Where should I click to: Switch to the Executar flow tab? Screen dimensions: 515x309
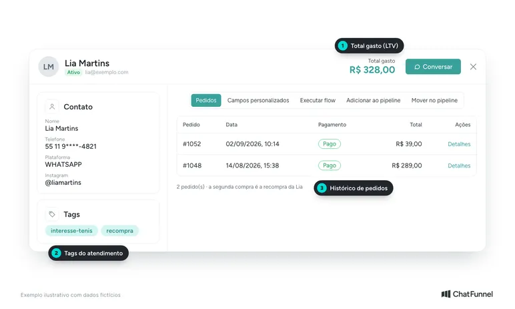tap(318, 100)
